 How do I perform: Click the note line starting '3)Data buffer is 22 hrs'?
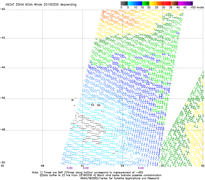[100, 175]
